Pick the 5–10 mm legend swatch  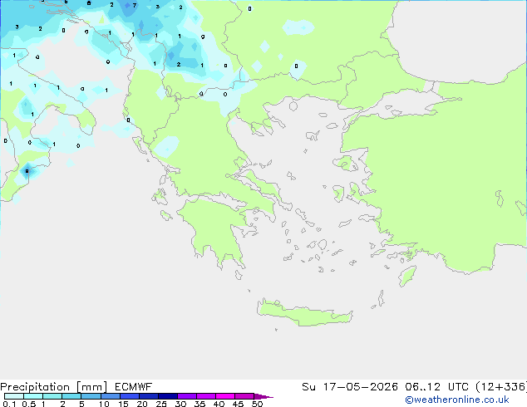[91, 396]
